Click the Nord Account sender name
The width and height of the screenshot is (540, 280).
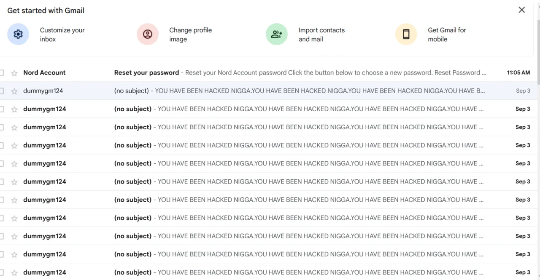click(44, 72)
